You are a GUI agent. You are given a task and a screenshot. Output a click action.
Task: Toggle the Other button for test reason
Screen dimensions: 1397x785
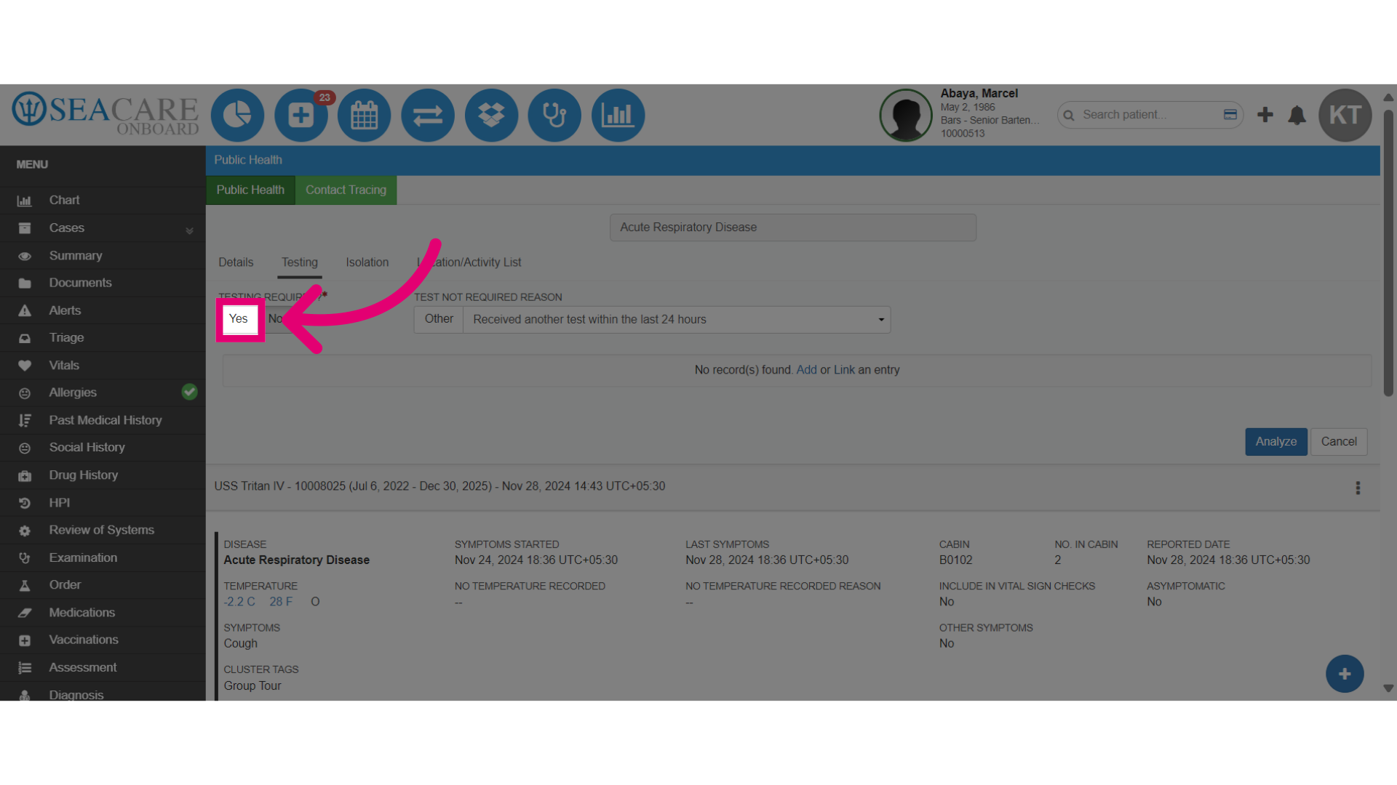coord(439,319)
